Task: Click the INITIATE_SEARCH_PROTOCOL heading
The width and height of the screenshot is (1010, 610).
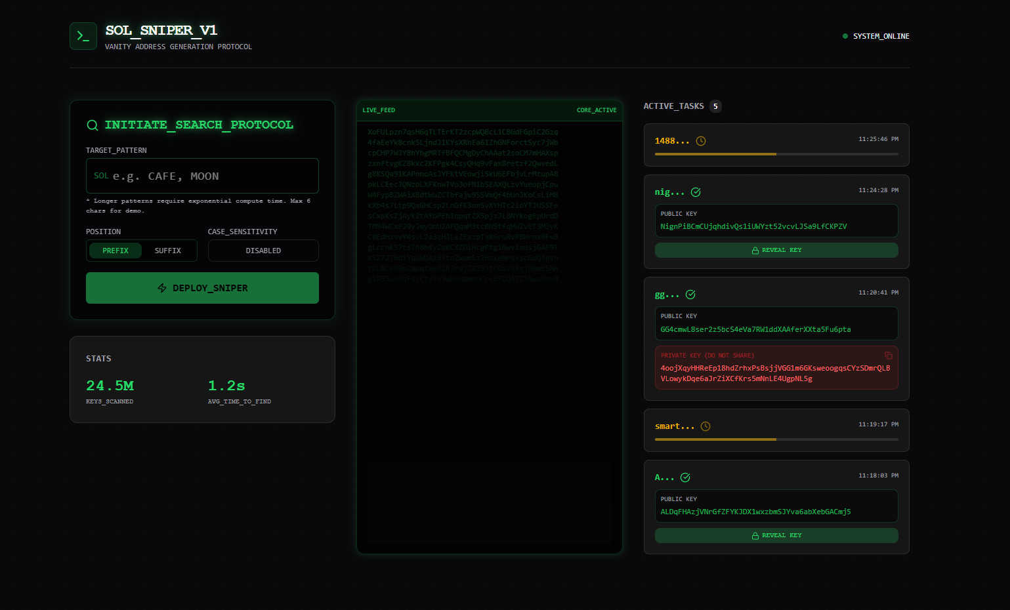Action: tap(199, 125)
